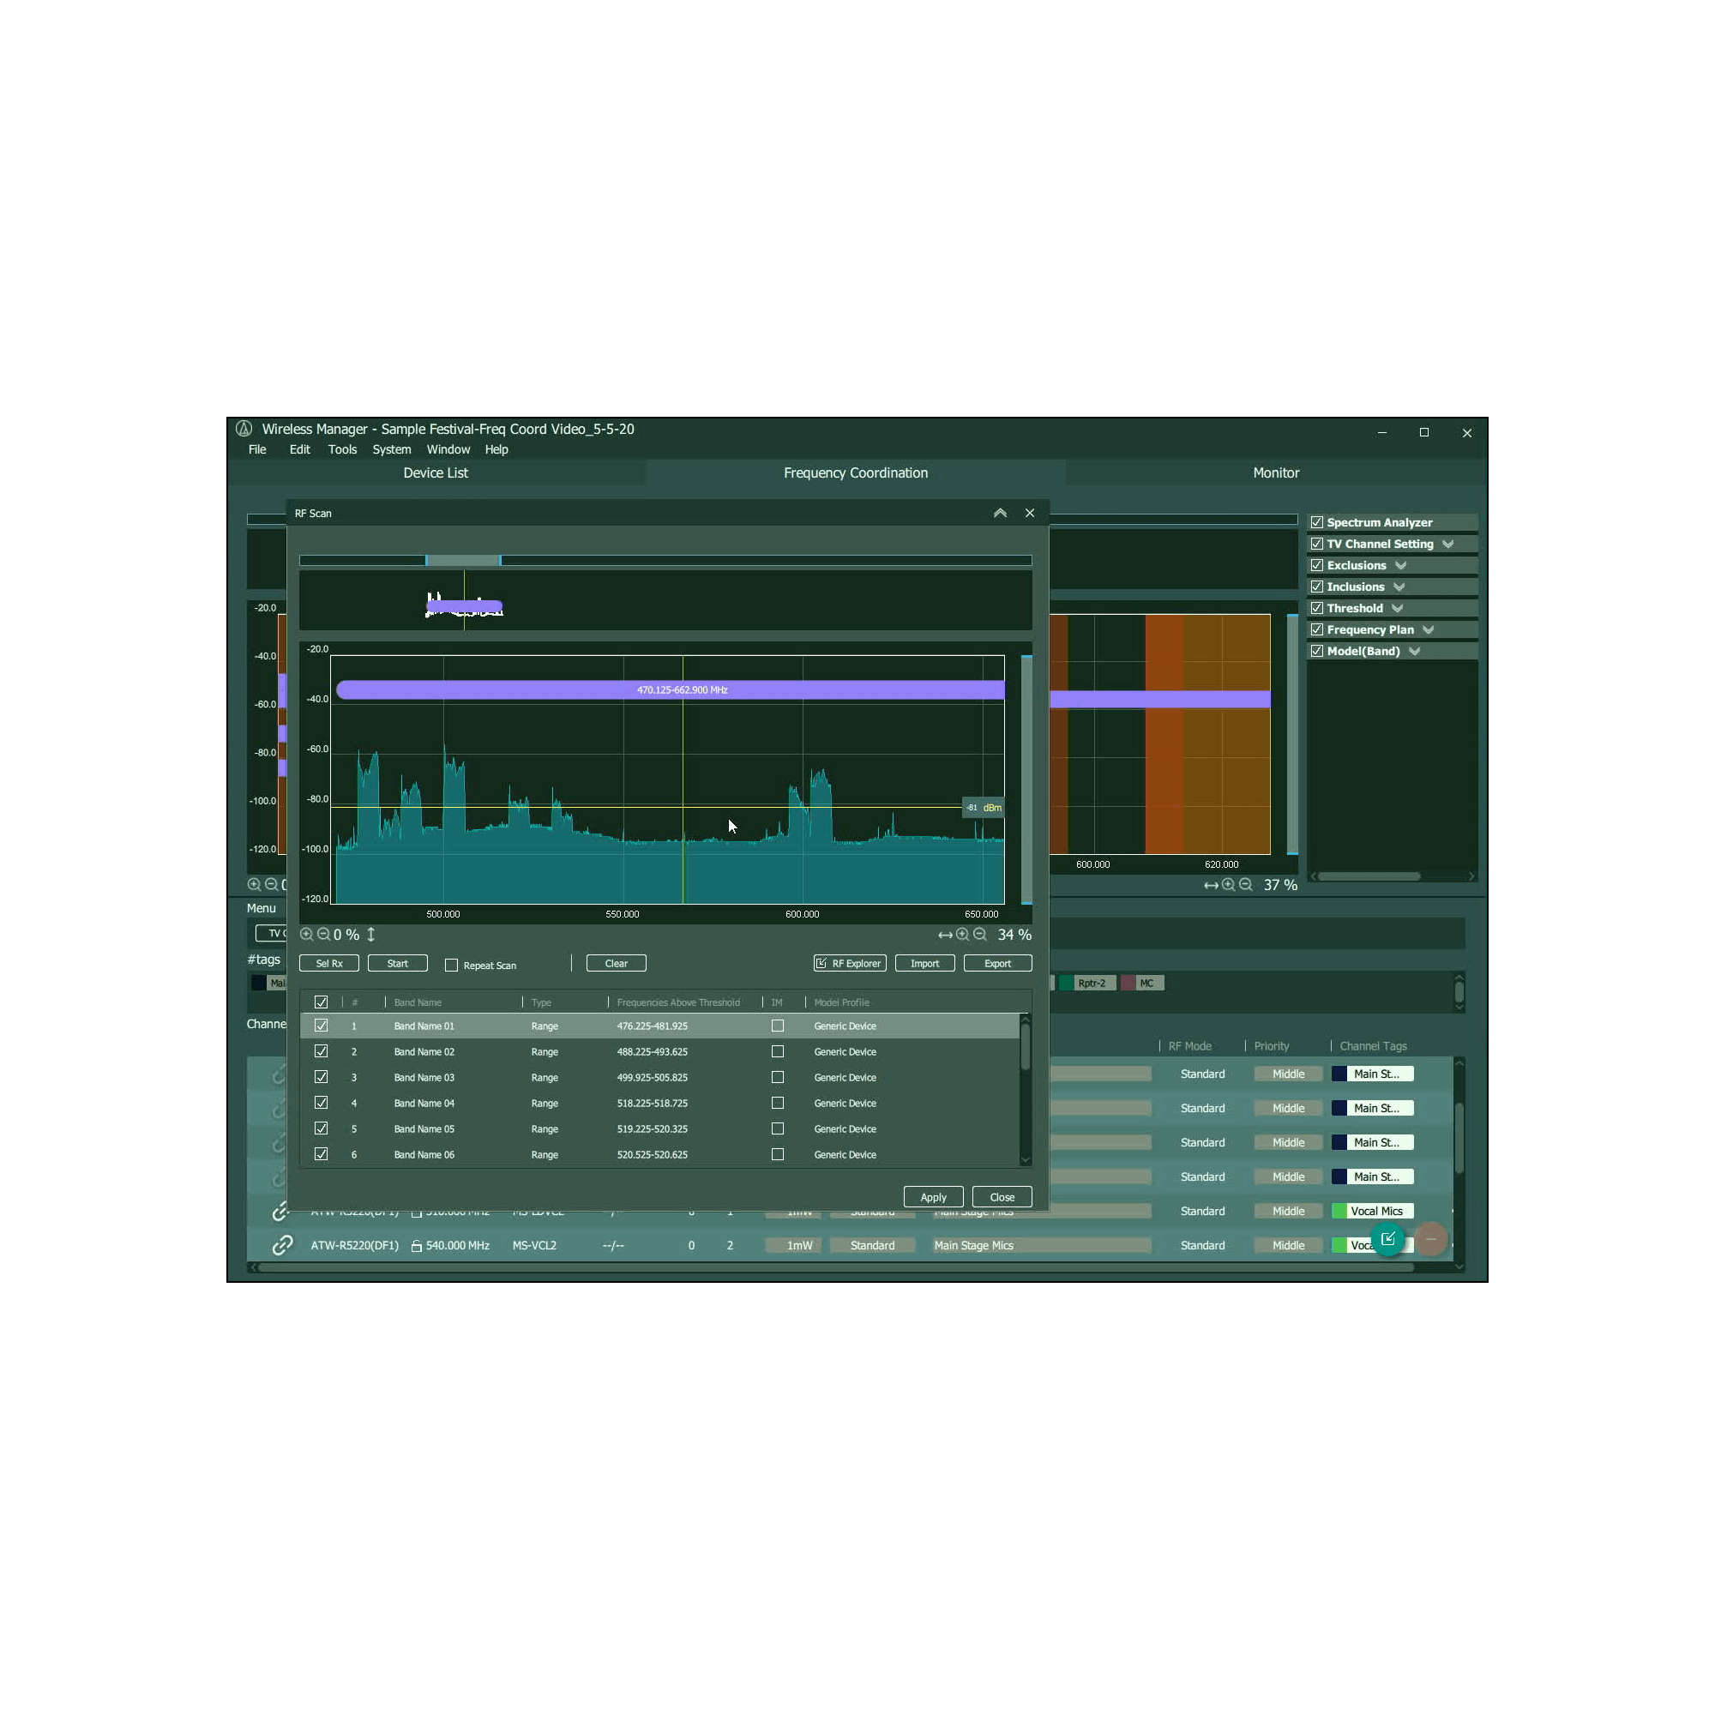Select the System menu item
Image resolution: width=1715 pixels, height=1715 pixels.
pyautogui.click(x=393, y=449)
